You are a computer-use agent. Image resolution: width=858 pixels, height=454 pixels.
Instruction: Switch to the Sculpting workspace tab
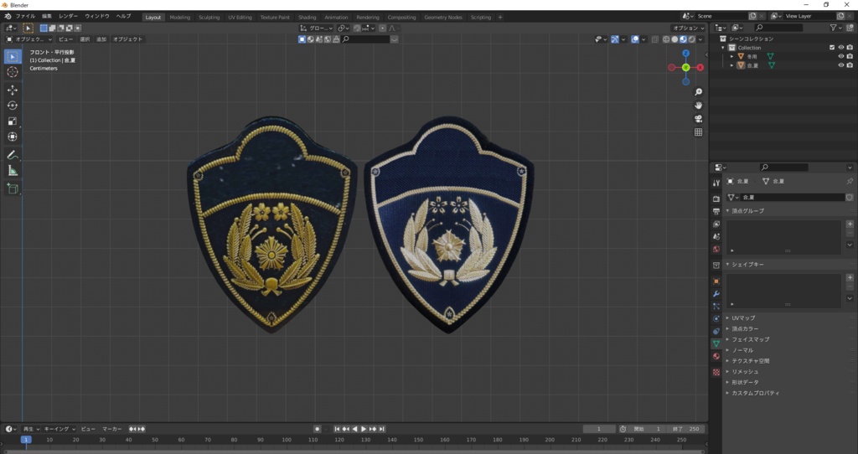click(x=209, y=17)
